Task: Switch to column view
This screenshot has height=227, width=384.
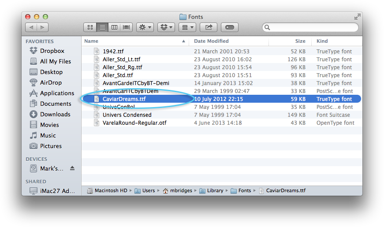Action: (114, 27)
